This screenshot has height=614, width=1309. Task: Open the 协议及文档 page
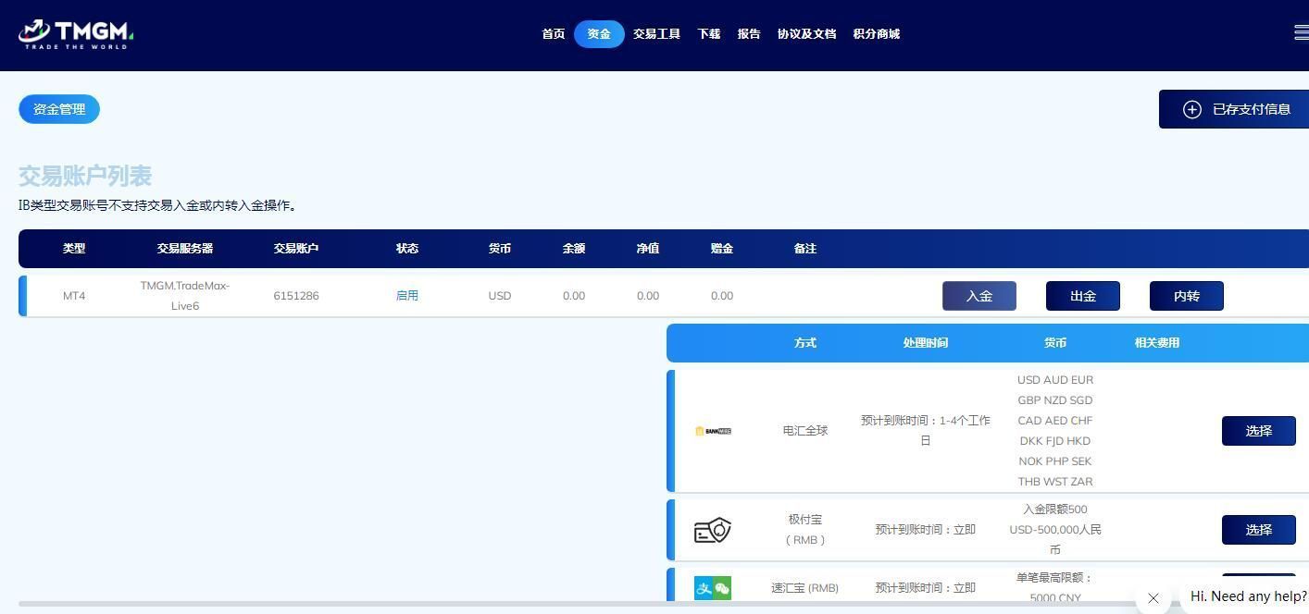click(x=805, y=33)
